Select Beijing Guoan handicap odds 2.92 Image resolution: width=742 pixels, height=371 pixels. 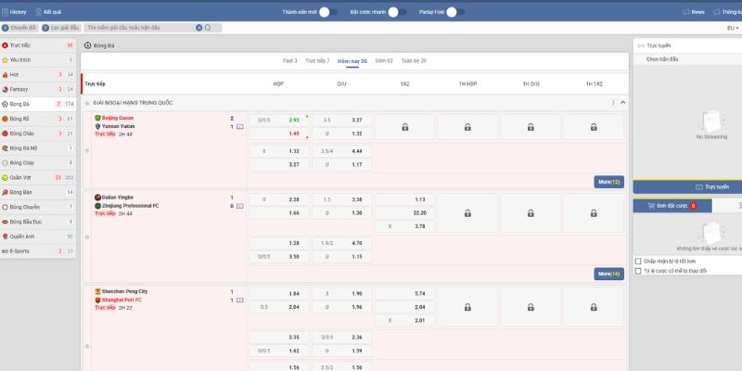293,120
